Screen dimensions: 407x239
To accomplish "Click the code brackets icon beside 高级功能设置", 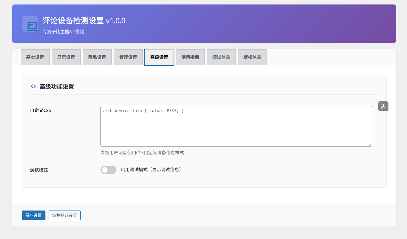I will pos(33,86).
